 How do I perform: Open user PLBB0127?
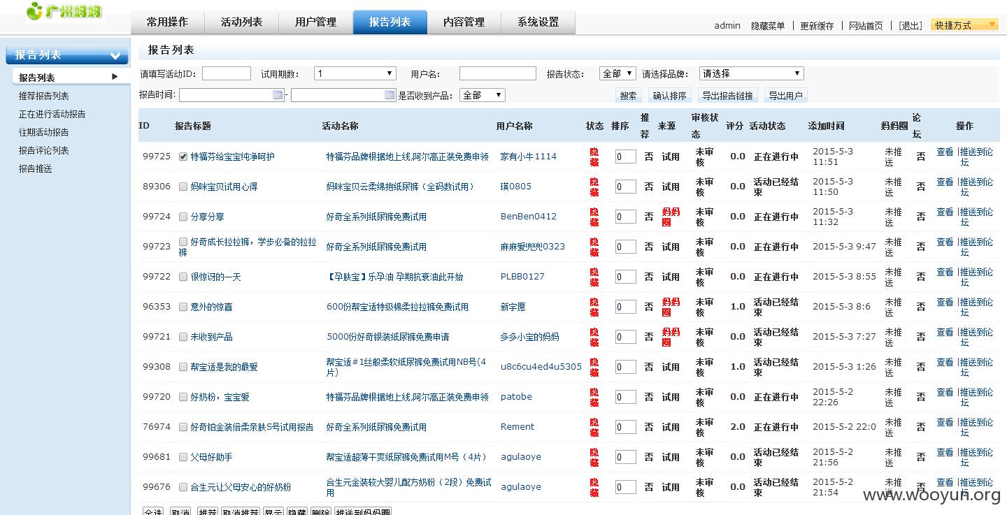pos(522,277)
